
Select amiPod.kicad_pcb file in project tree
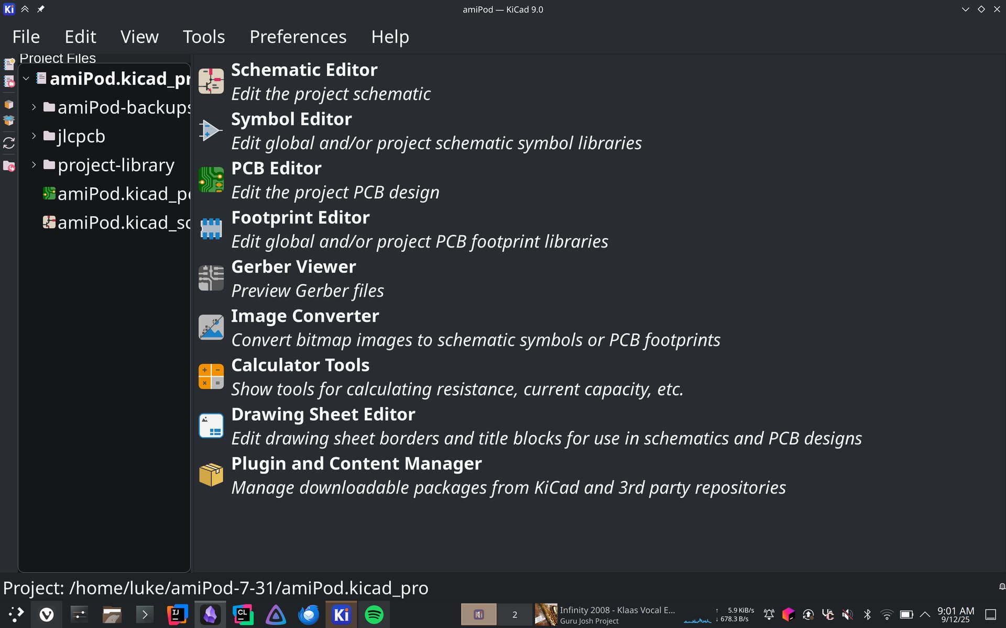click(116, 194)
